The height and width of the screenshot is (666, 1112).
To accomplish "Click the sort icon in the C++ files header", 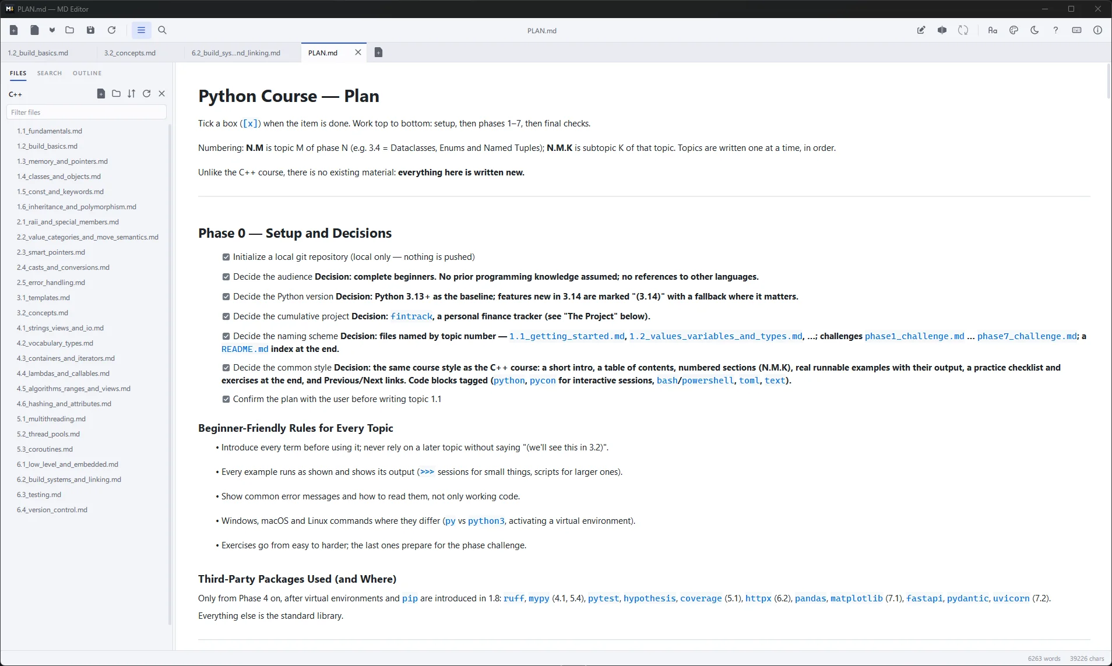I will coord(132,94).
